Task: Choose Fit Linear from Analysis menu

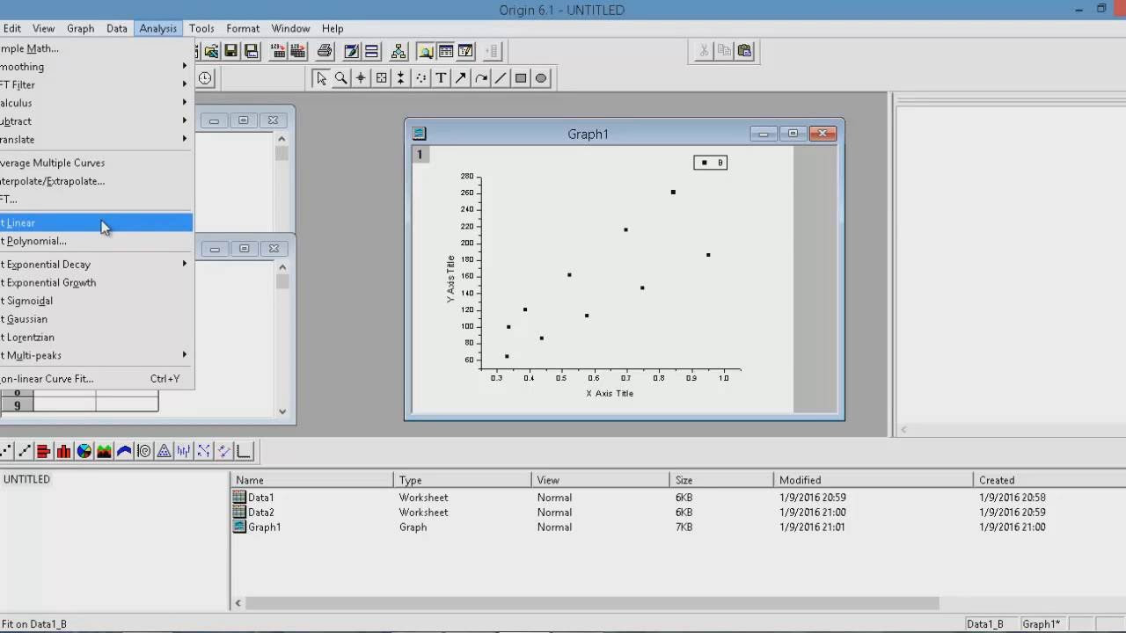Action: 95,222
